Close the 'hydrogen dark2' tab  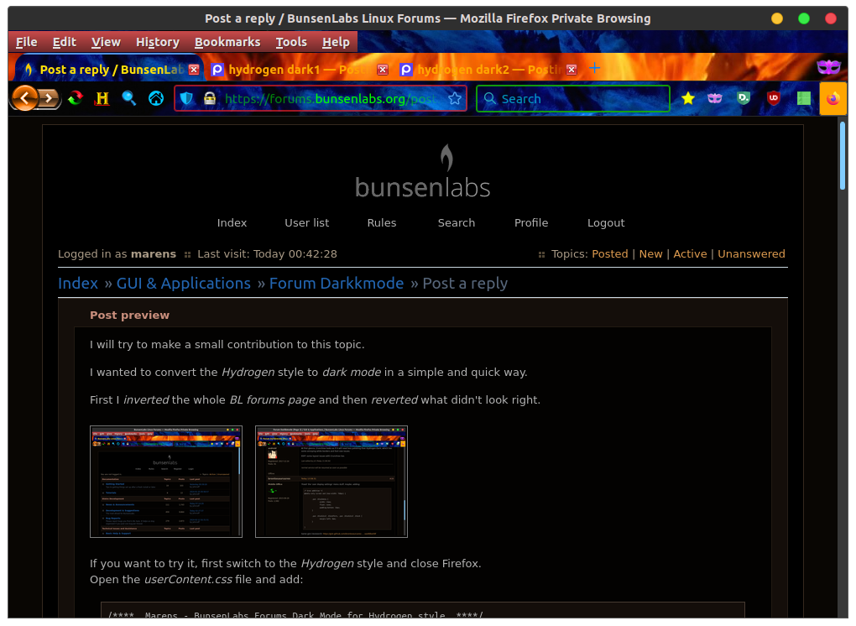click(572, 70)
